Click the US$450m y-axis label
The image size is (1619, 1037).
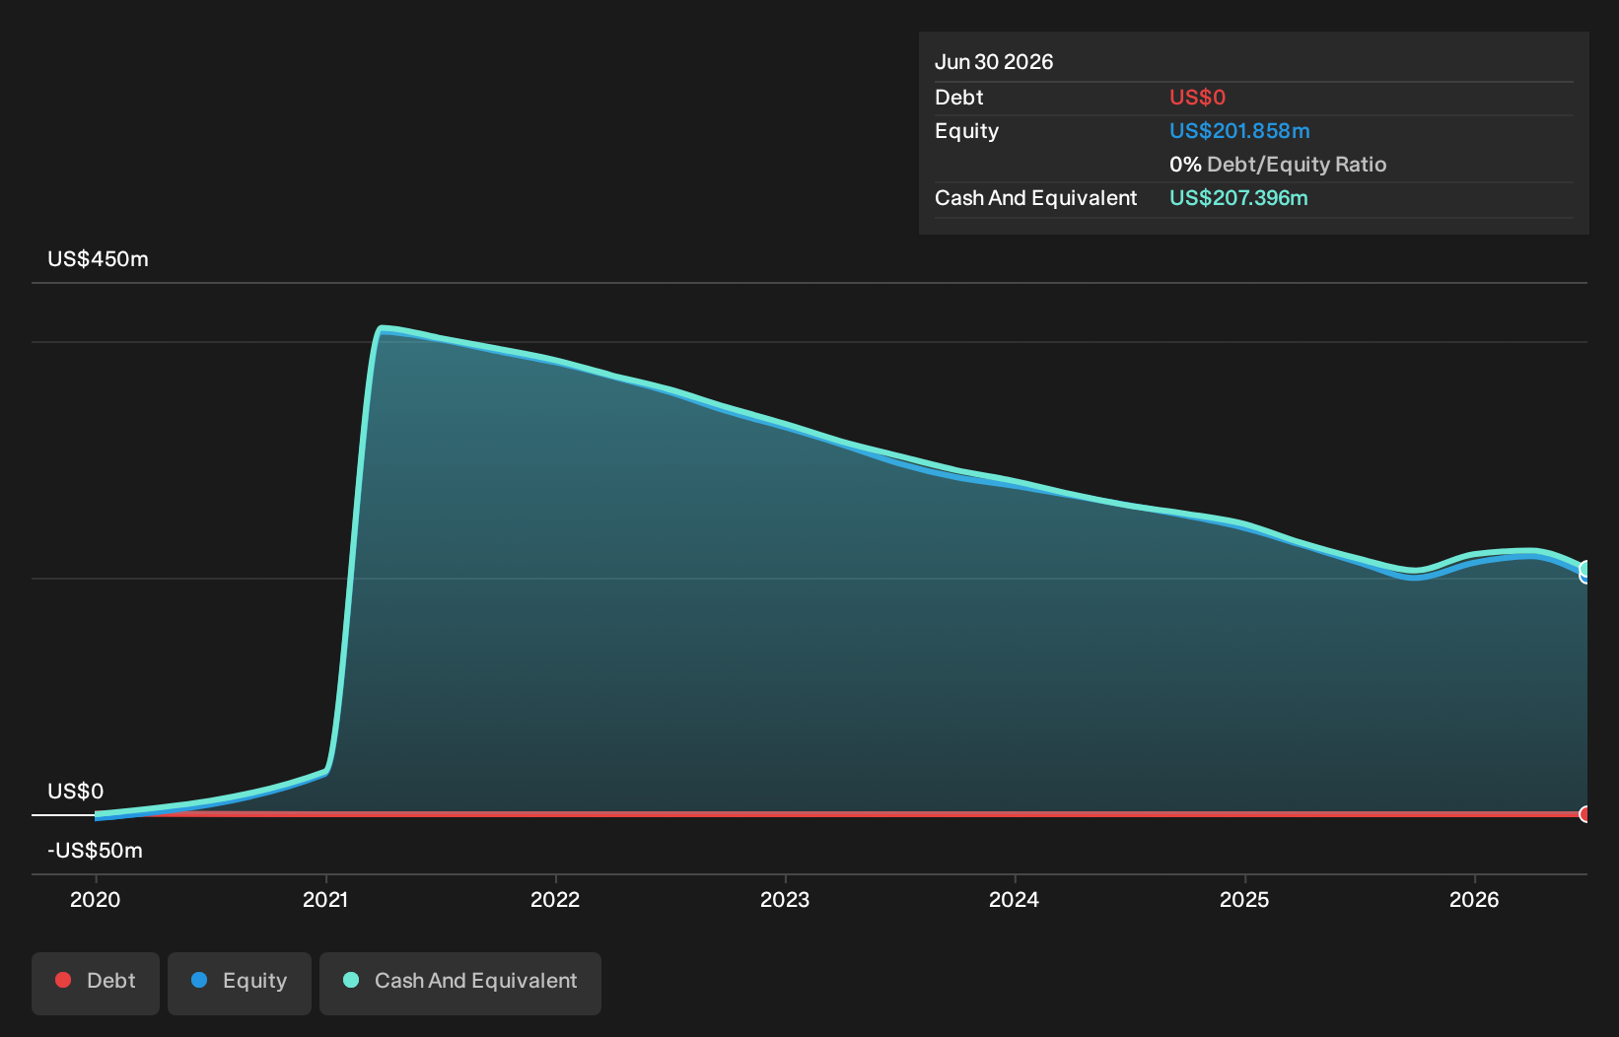[99, 259]
